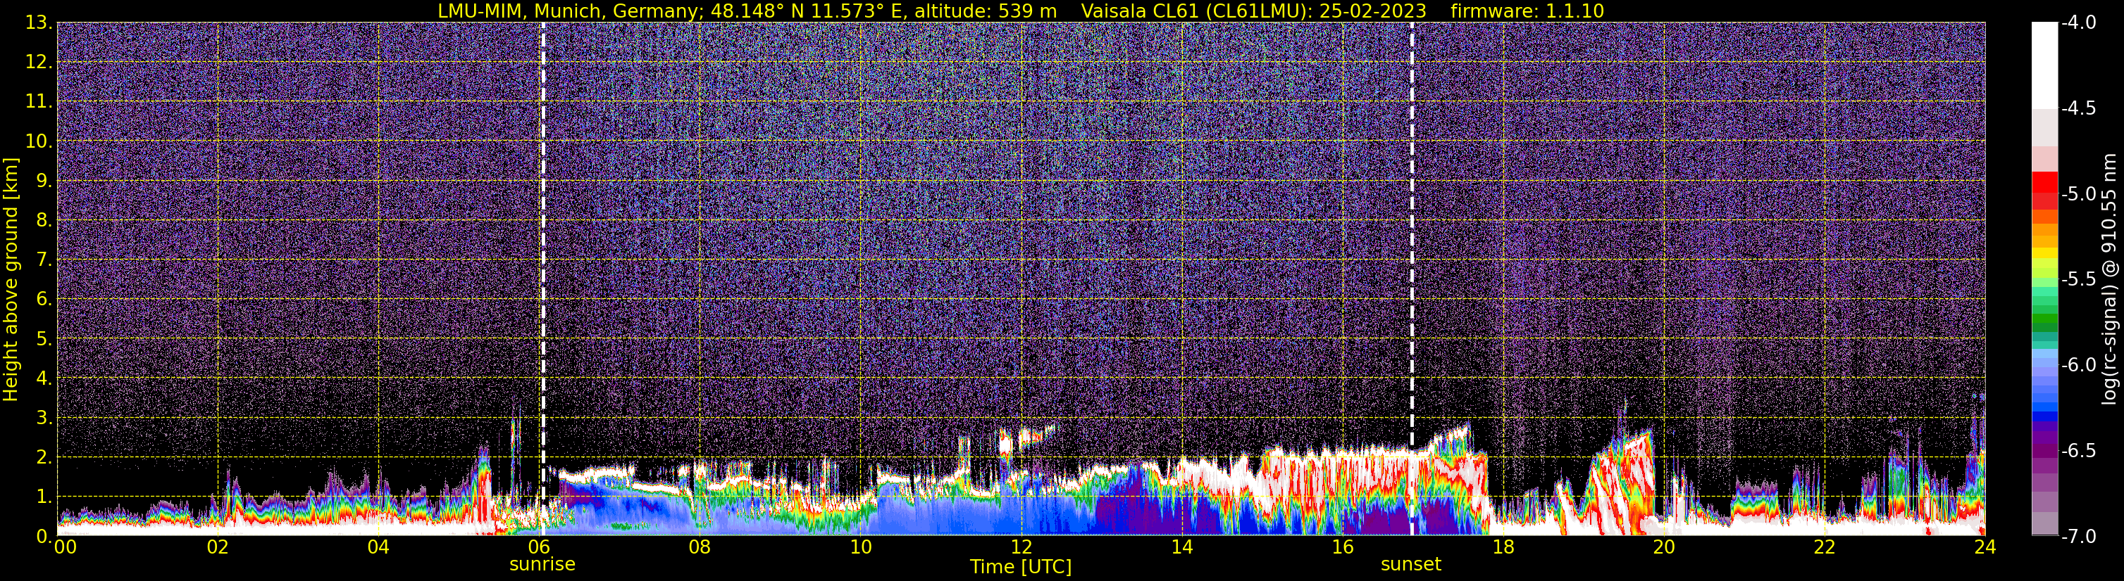Screen dimensions: 2124x581
Task: Click the colorbar tick label "-5.5"
Action: coord(2078,280)
